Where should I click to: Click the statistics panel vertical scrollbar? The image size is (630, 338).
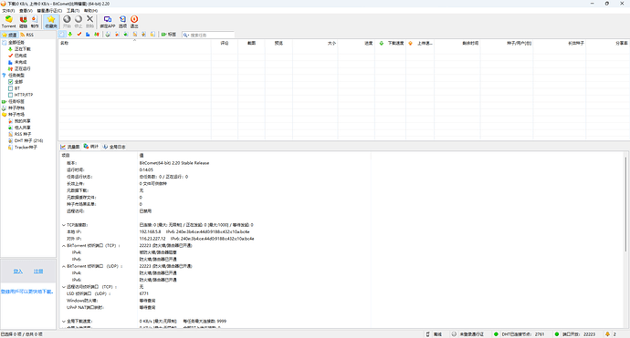(626, 204)
